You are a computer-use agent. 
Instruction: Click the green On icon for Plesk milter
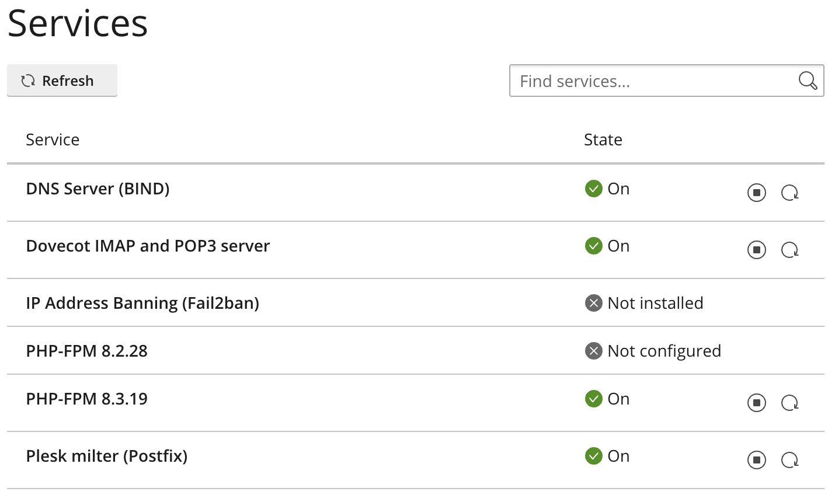coord(593,456)
